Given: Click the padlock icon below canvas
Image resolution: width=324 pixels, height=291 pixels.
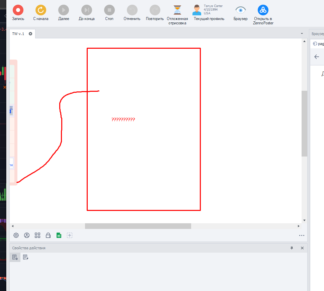Looking at the screenshot, I should click(48, 235).
